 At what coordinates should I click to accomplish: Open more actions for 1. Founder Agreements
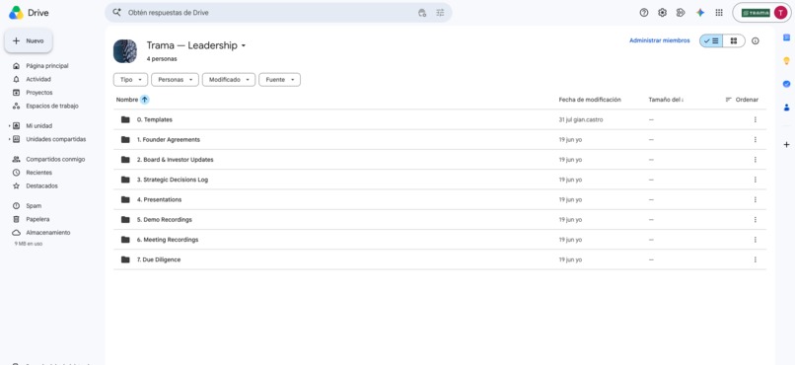point(755,139)
